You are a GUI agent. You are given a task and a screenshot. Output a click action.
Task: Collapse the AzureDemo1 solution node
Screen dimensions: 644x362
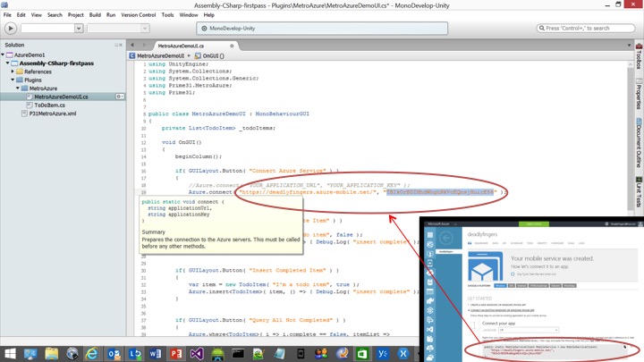(x=3, y=55)
